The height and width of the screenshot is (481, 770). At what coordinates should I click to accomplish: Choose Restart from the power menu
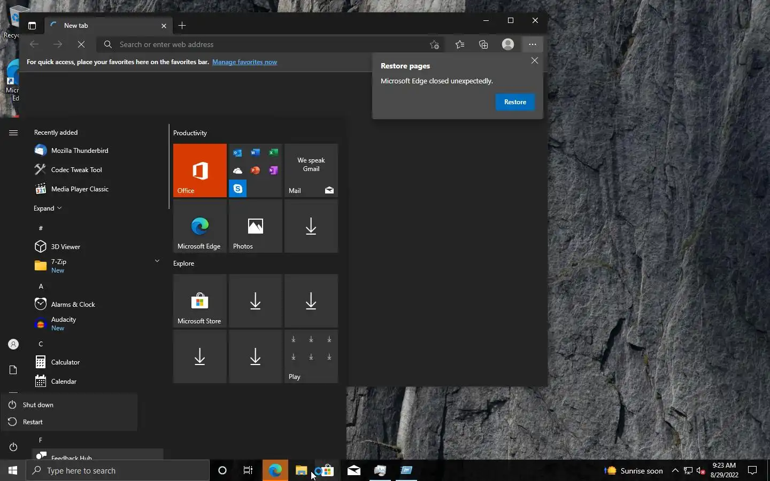tap(69, 422)
